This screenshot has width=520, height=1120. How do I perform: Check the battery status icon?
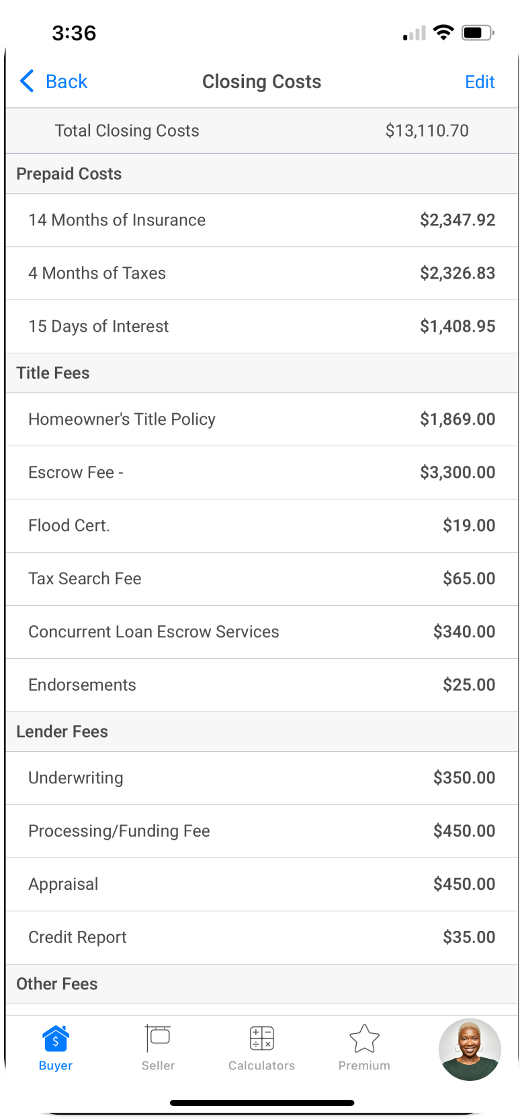click(x=477, y=33)
